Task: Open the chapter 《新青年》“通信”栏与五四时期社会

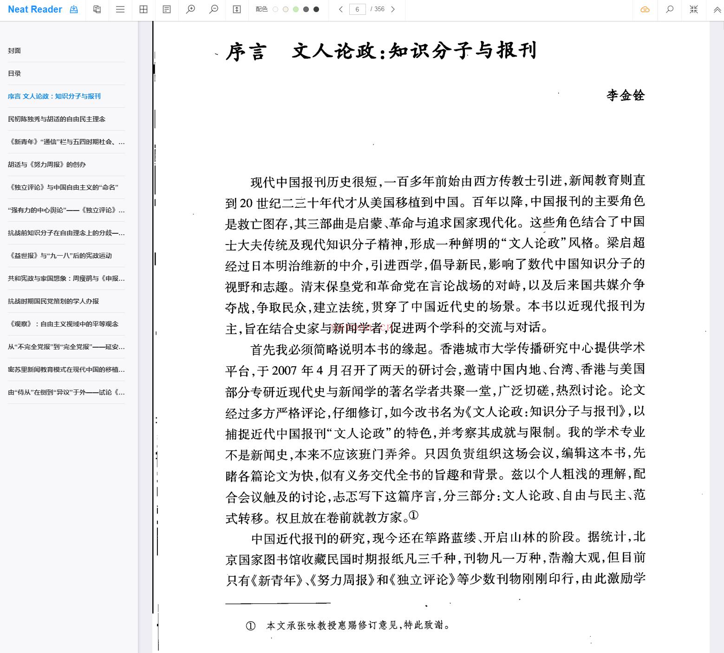Action: pos(66,142)
